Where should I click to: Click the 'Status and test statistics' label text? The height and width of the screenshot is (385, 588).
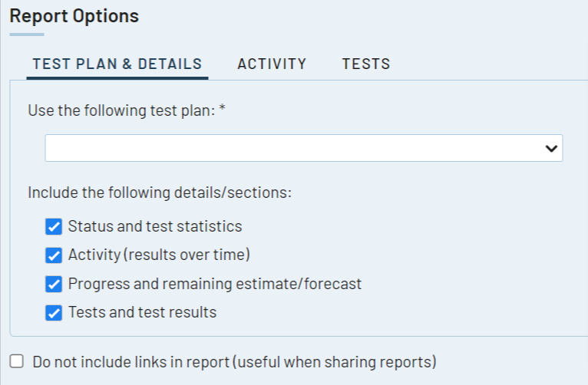[x=155, y=226]
